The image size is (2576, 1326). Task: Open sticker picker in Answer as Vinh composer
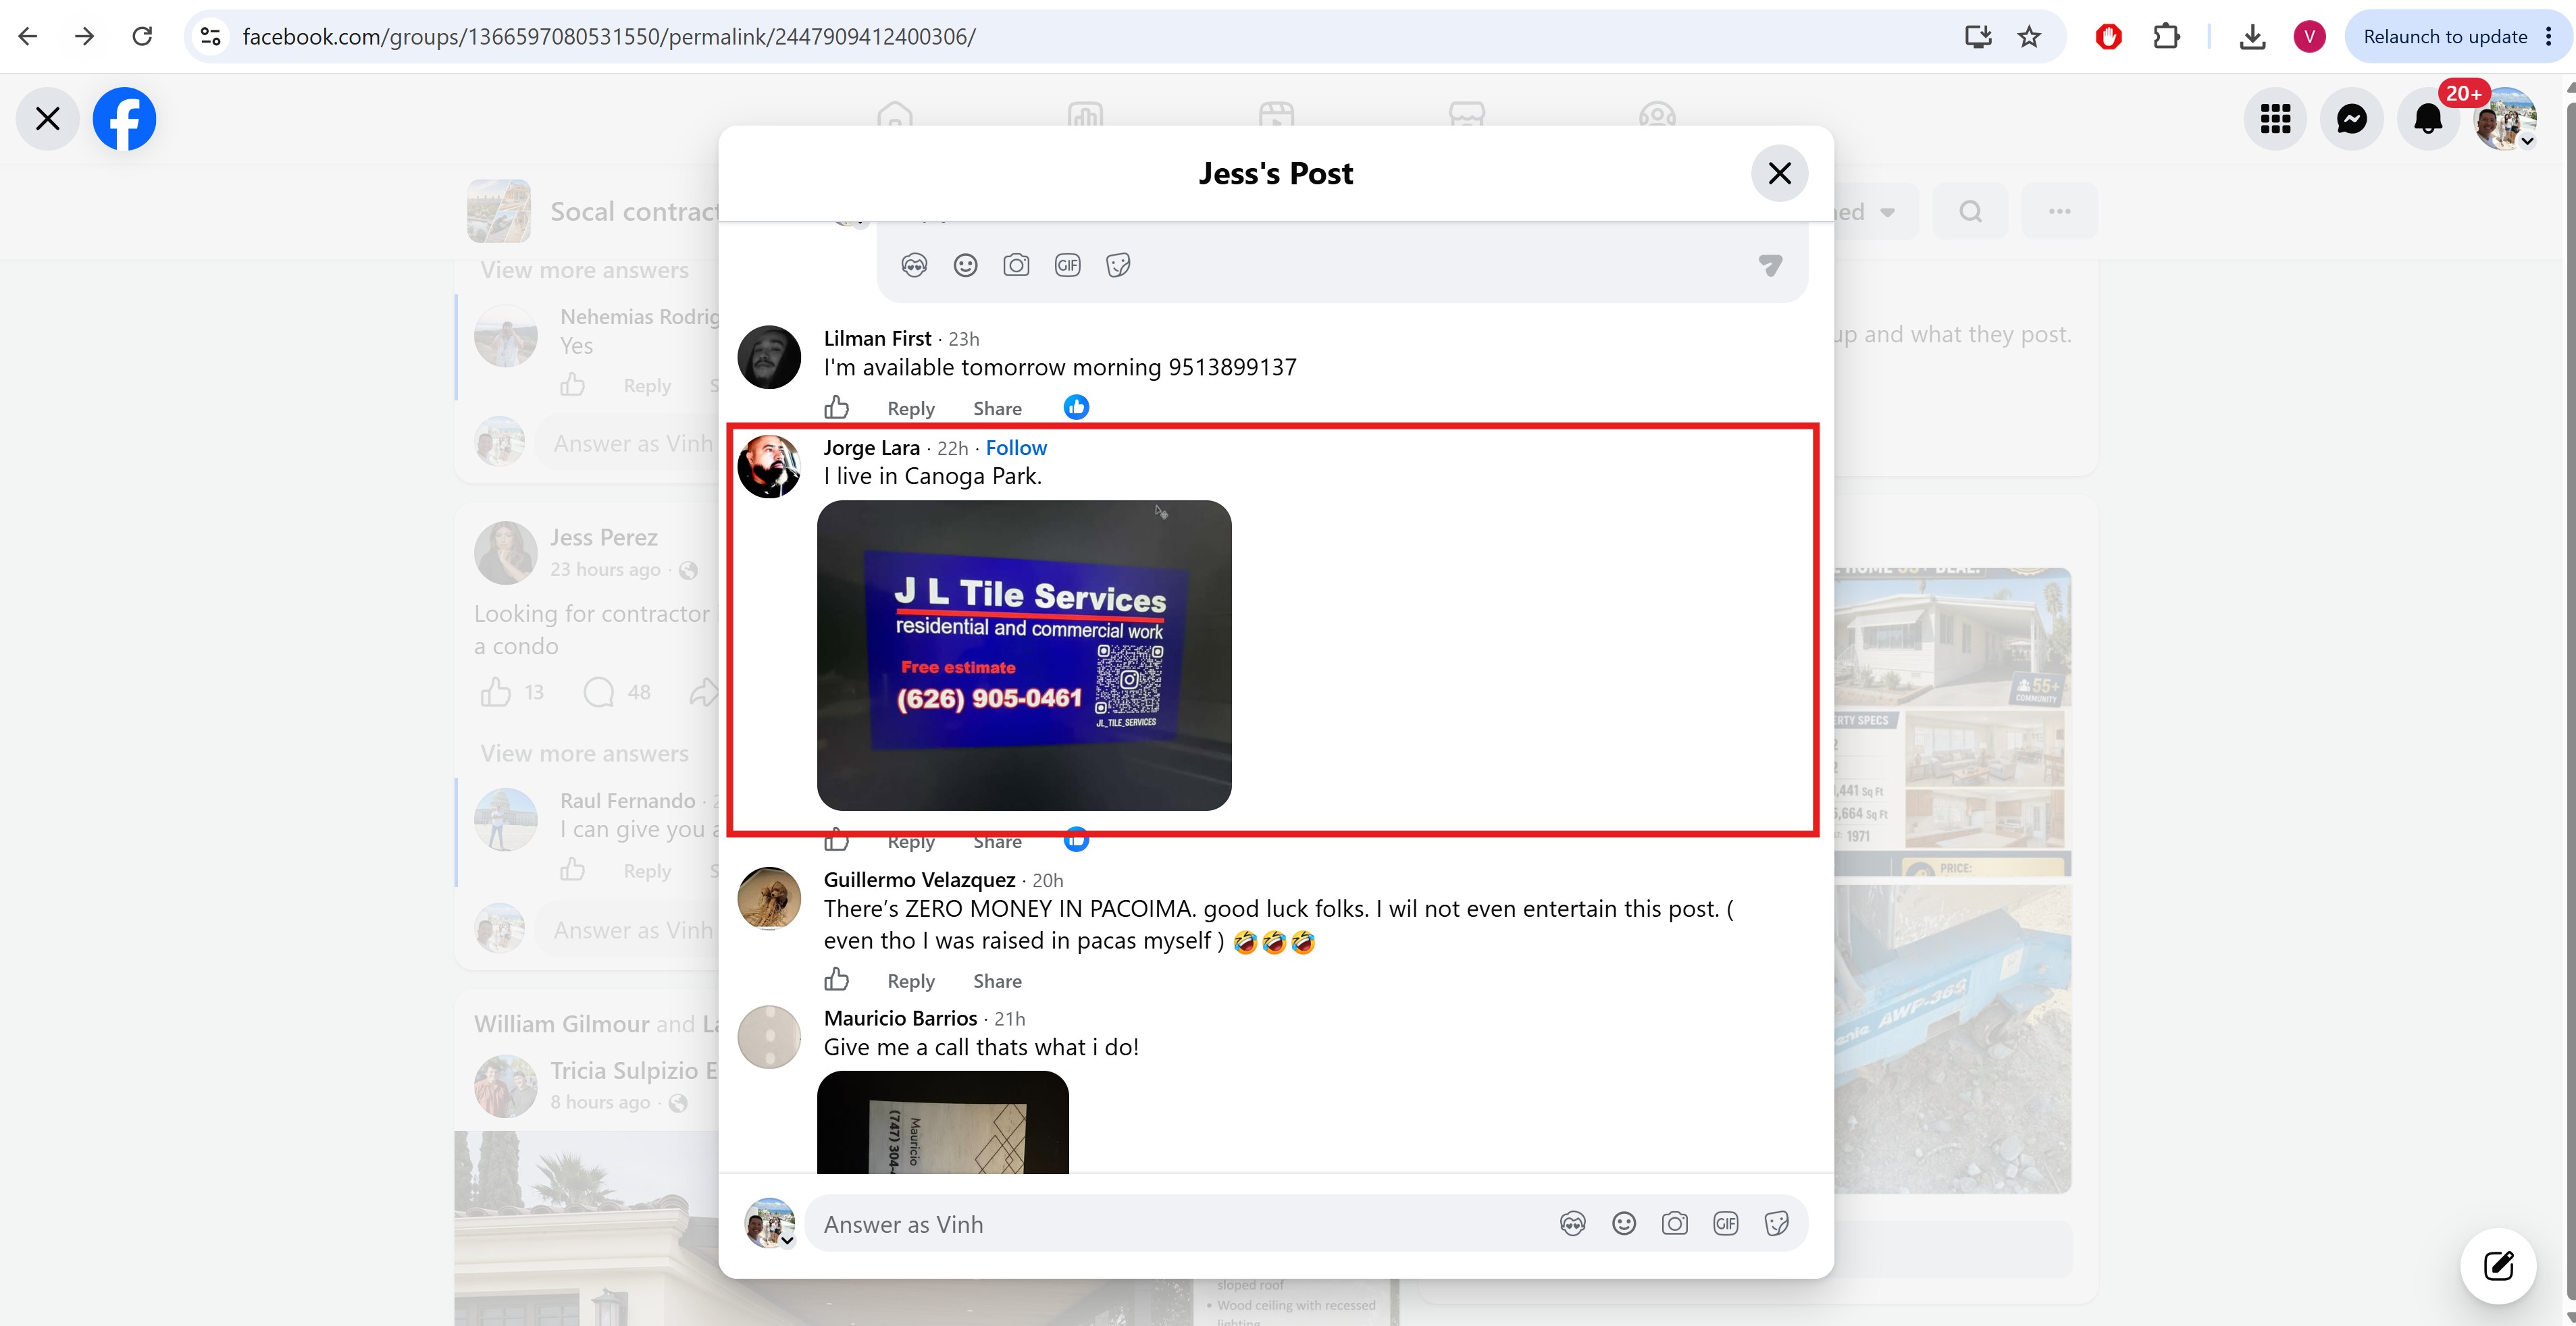[1777, 1223]
